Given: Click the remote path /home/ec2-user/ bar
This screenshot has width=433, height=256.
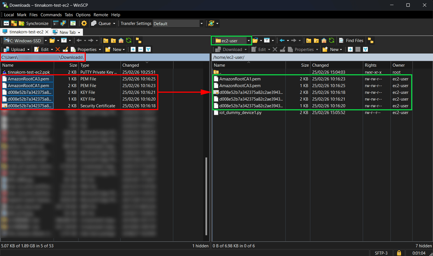Looking at the screenshot, I should (x=322, y=57).
